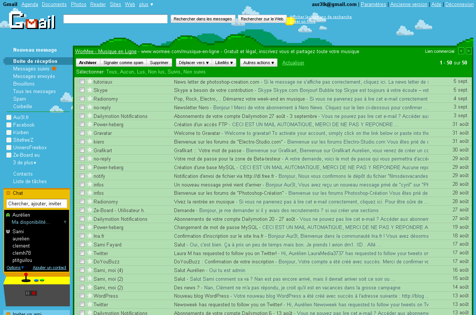Click the chat search field Chercher, ajouter, inviter

point(37,203)
